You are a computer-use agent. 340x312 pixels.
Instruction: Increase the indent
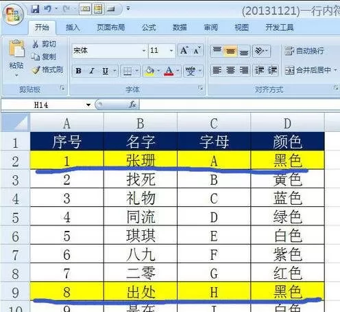(272, 70)
